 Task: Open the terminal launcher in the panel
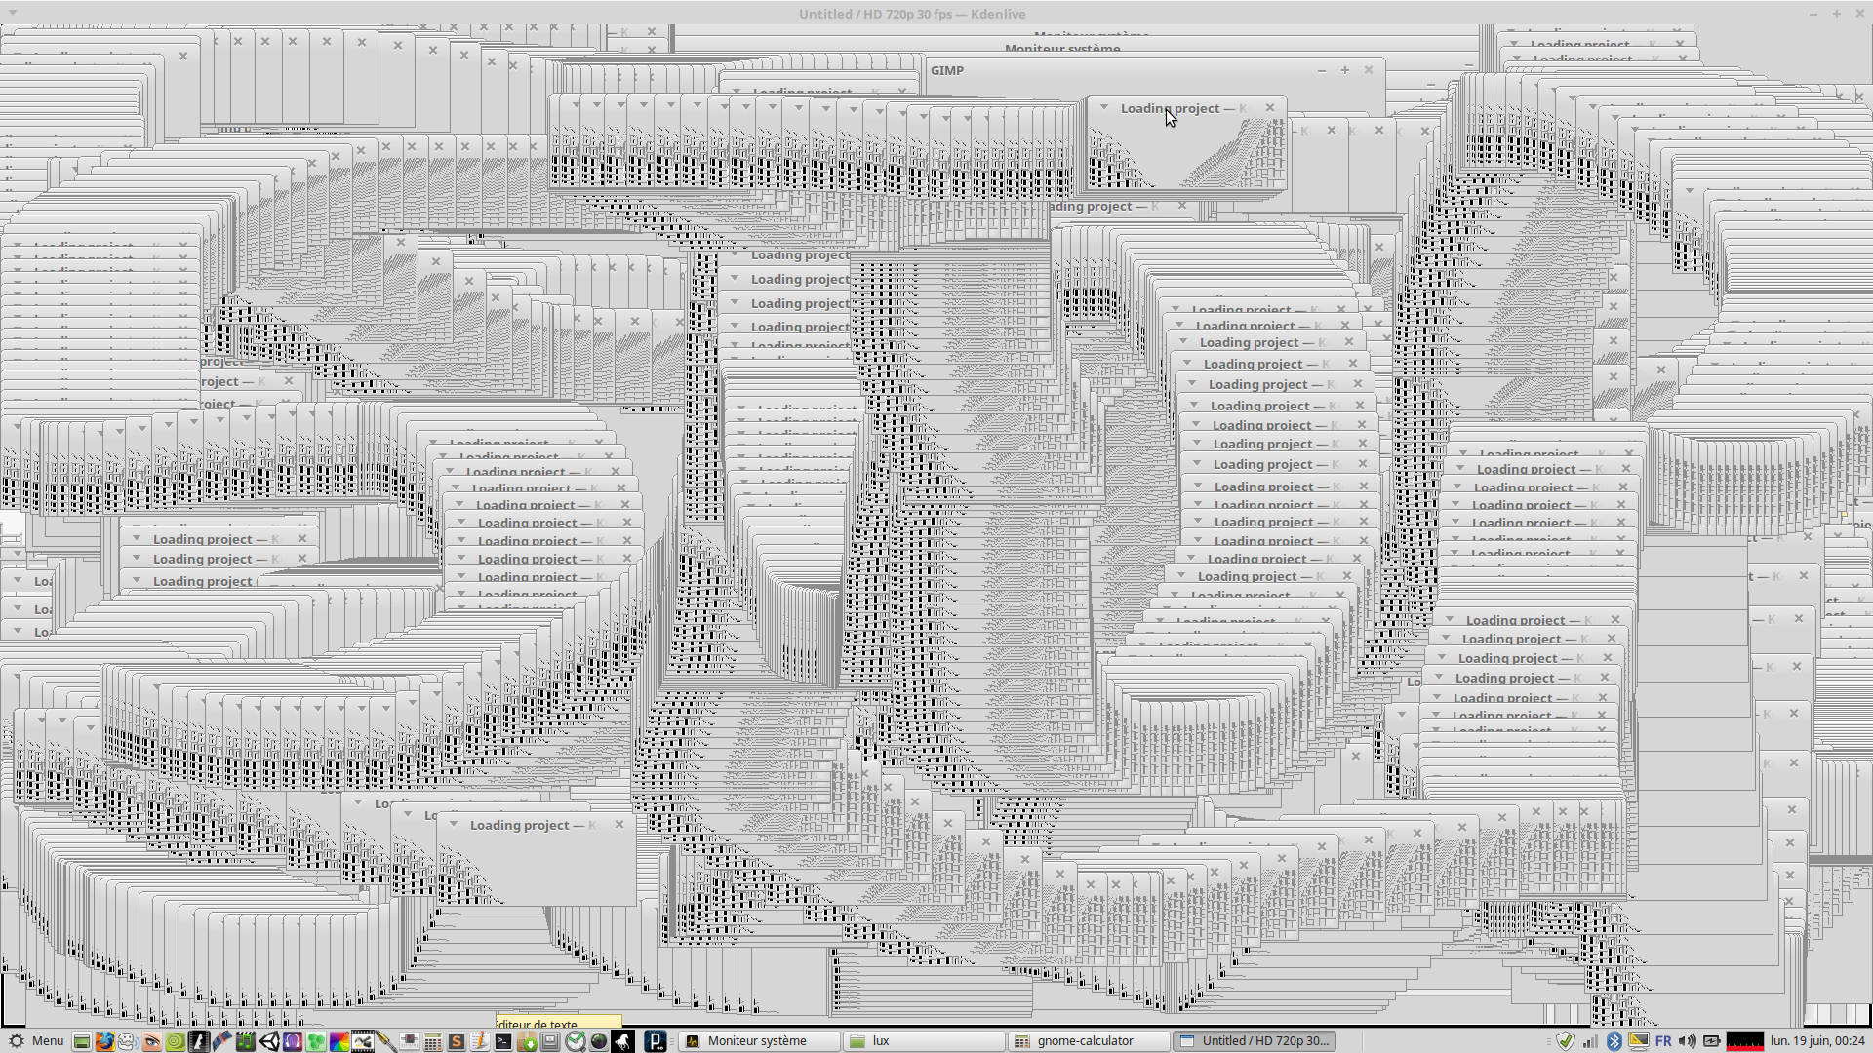click(x=503, y=1041)
